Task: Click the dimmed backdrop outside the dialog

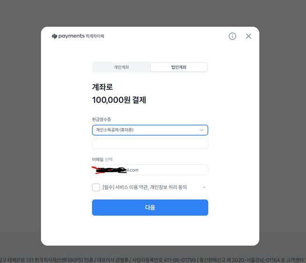Action: coord(20,117)
